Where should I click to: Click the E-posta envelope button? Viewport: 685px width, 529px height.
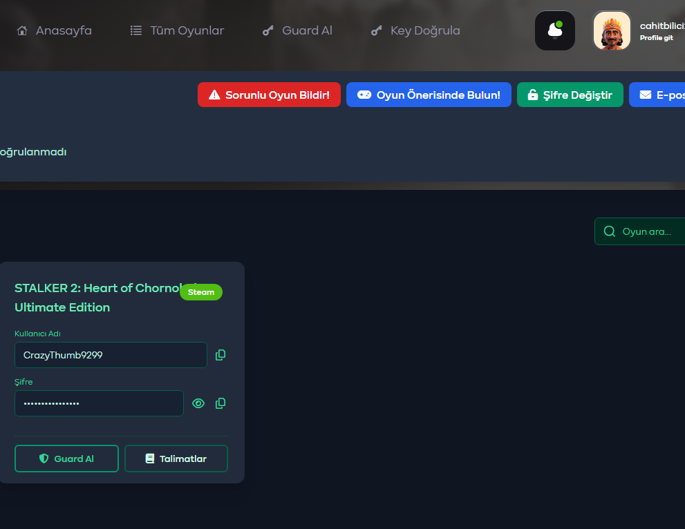click(x=657, y=95)
